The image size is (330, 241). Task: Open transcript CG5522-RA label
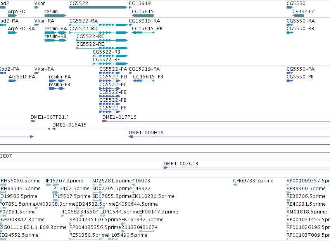[83, 21]
